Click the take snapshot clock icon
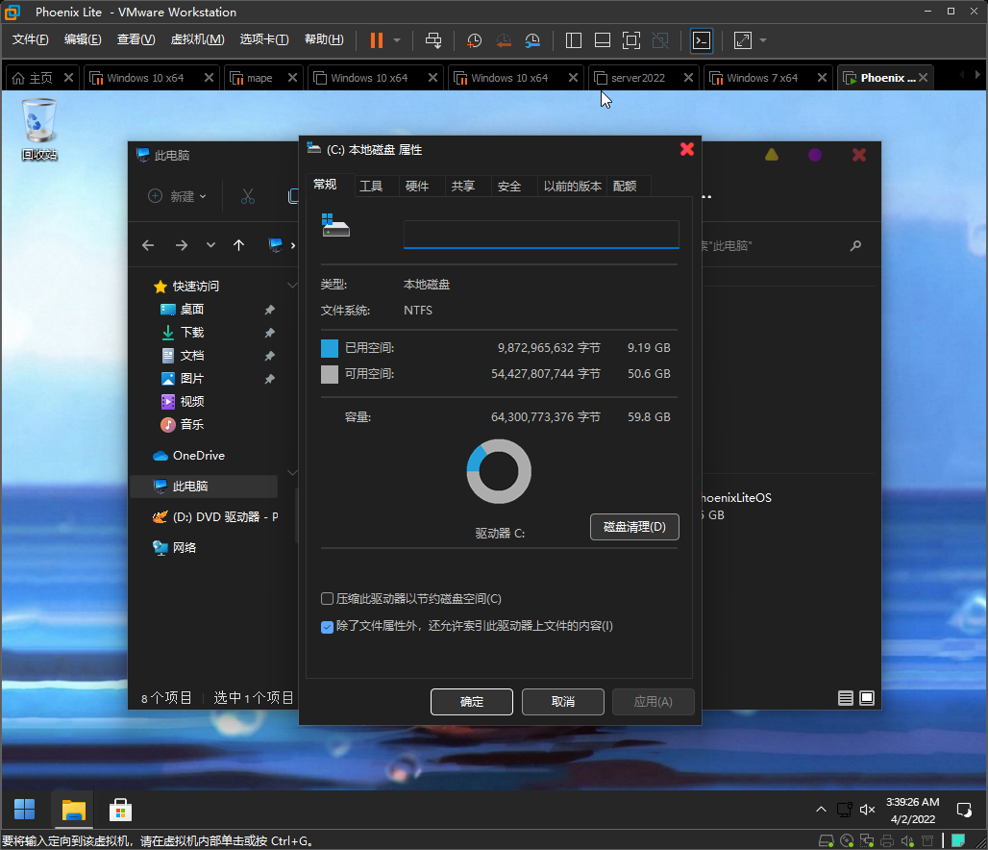 474,40
